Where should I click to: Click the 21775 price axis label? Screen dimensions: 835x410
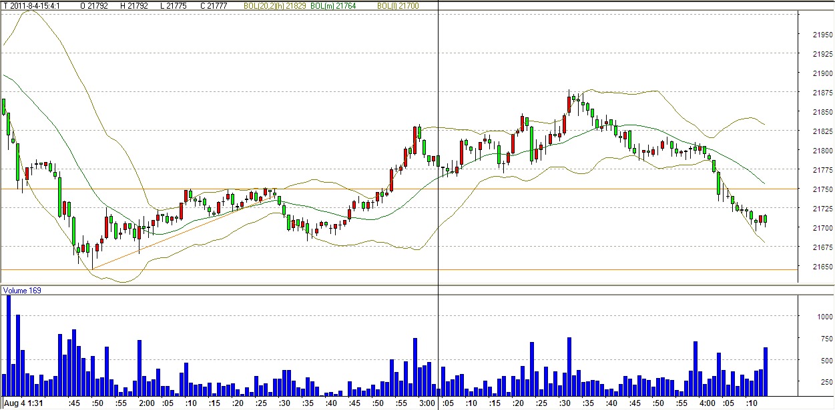(x=822, y=170)
